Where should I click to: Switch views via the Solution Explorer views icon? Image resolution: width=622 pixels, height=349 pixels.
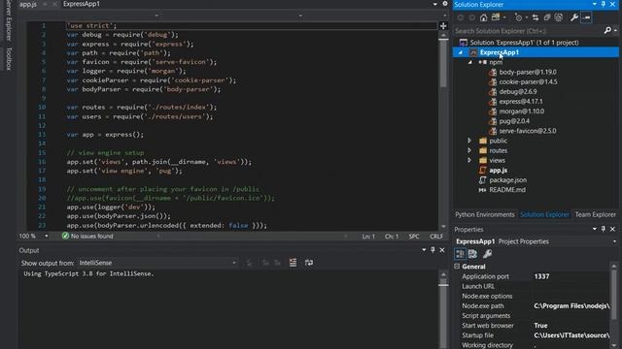pyautogui.click(x=496, y=17)
